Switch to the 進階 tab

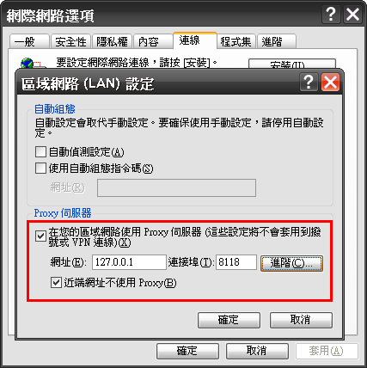(x=277, y=41)
